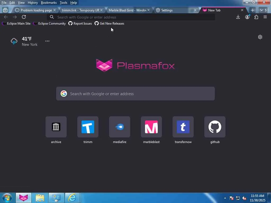Click the network tray icon
Viewport: 271px width, 203px height.
pyautogui.click(x=238, y=198)
